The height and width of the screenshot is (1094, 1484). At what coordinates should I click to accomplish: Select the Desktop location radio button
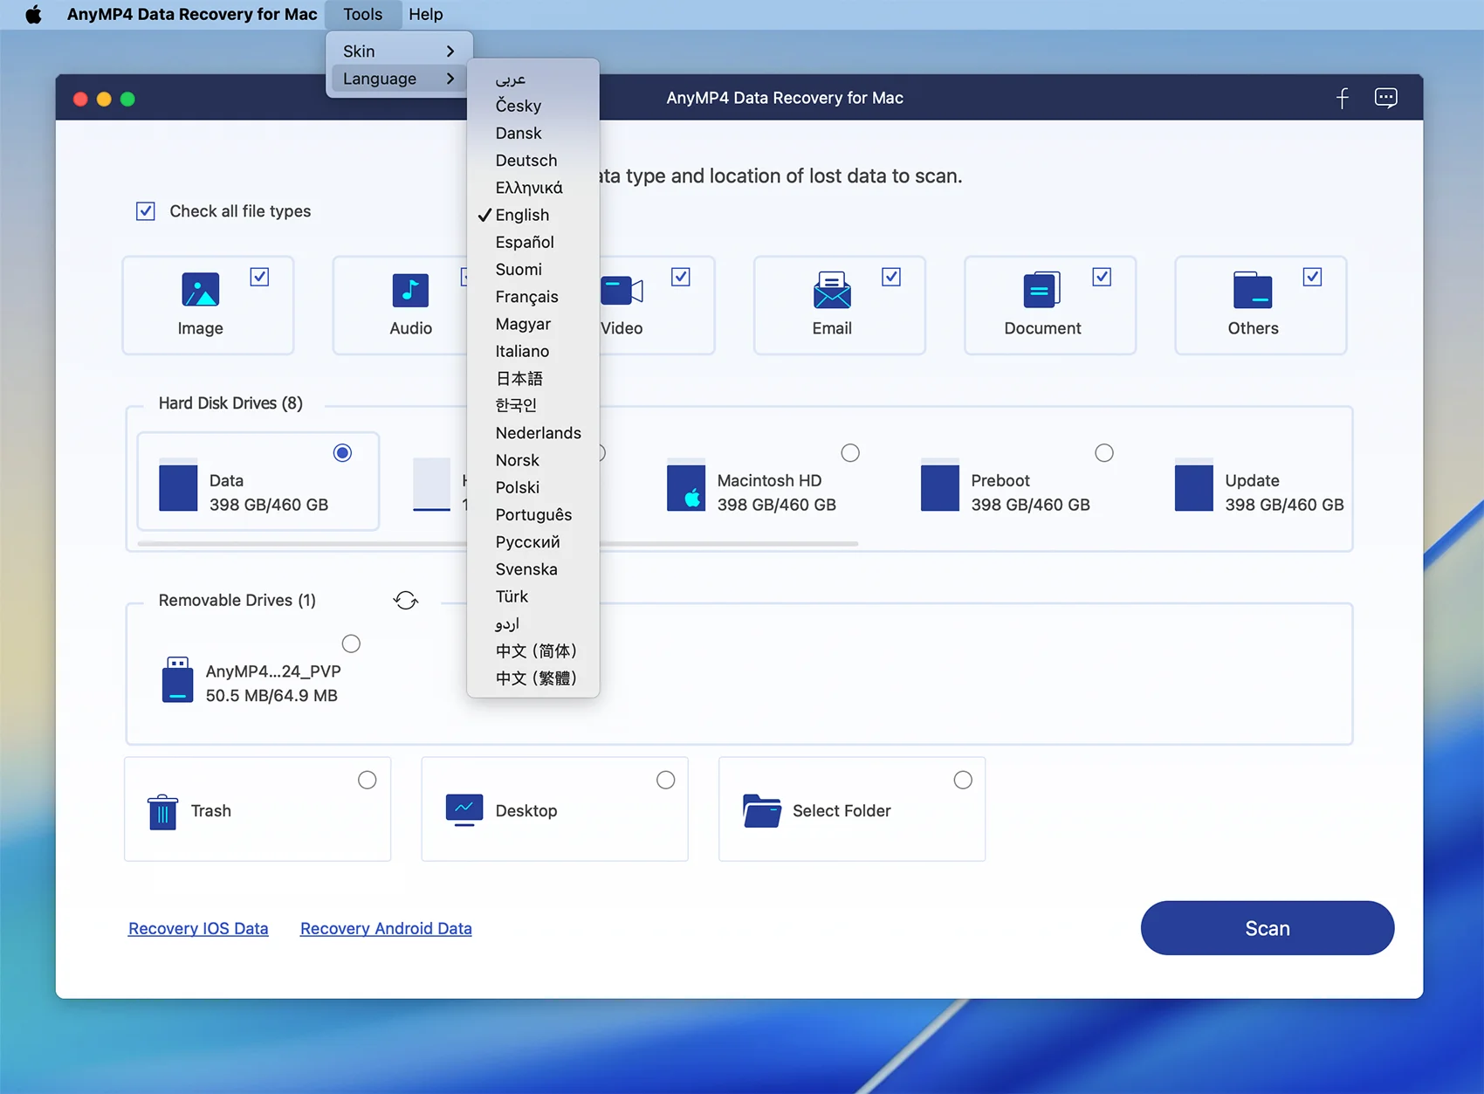[665, 780]
